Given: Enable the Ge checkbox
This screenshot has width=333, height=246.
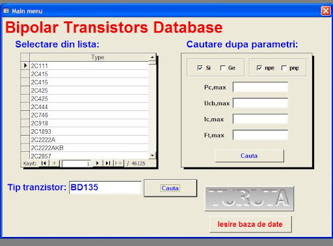Looking at the screenshot, I should click(x=222, y=68).
